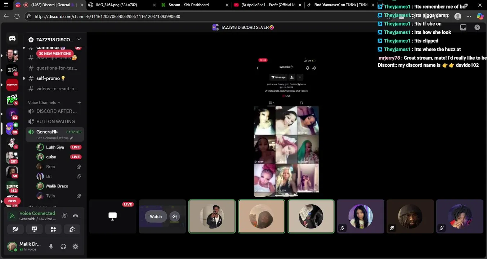The height and width of the screenshot is (259, 487).
Task: Open own screen share LIVE tile
Action: click(x=113, y=217)
